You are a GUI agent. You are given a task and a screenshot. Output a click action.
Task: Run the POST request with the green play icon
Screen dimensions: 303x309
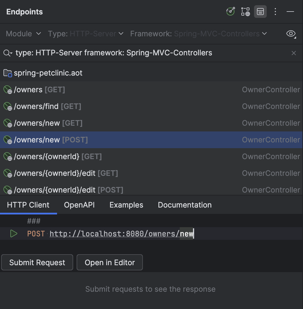pyautogui.click(x=14, y=233)
